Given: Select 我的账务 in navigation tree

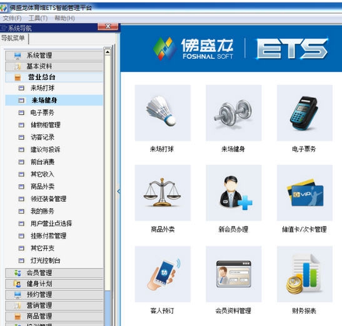Looking at the screenshot, I should (43, 211).
